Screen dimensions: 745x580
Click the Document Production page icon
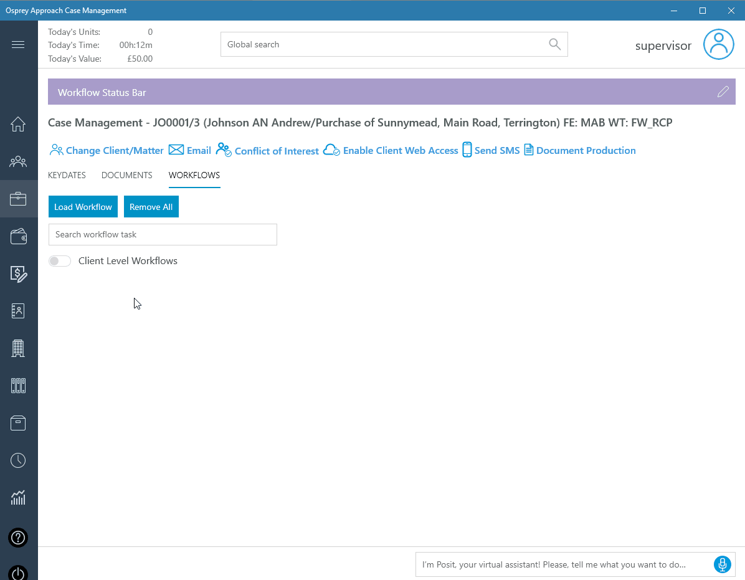[528, 150]
